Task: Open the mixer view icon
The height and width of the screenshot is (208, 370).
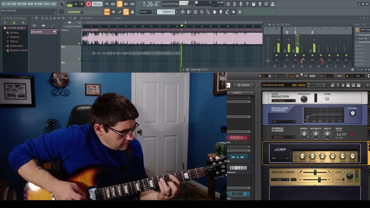Action: pos(202,12)
